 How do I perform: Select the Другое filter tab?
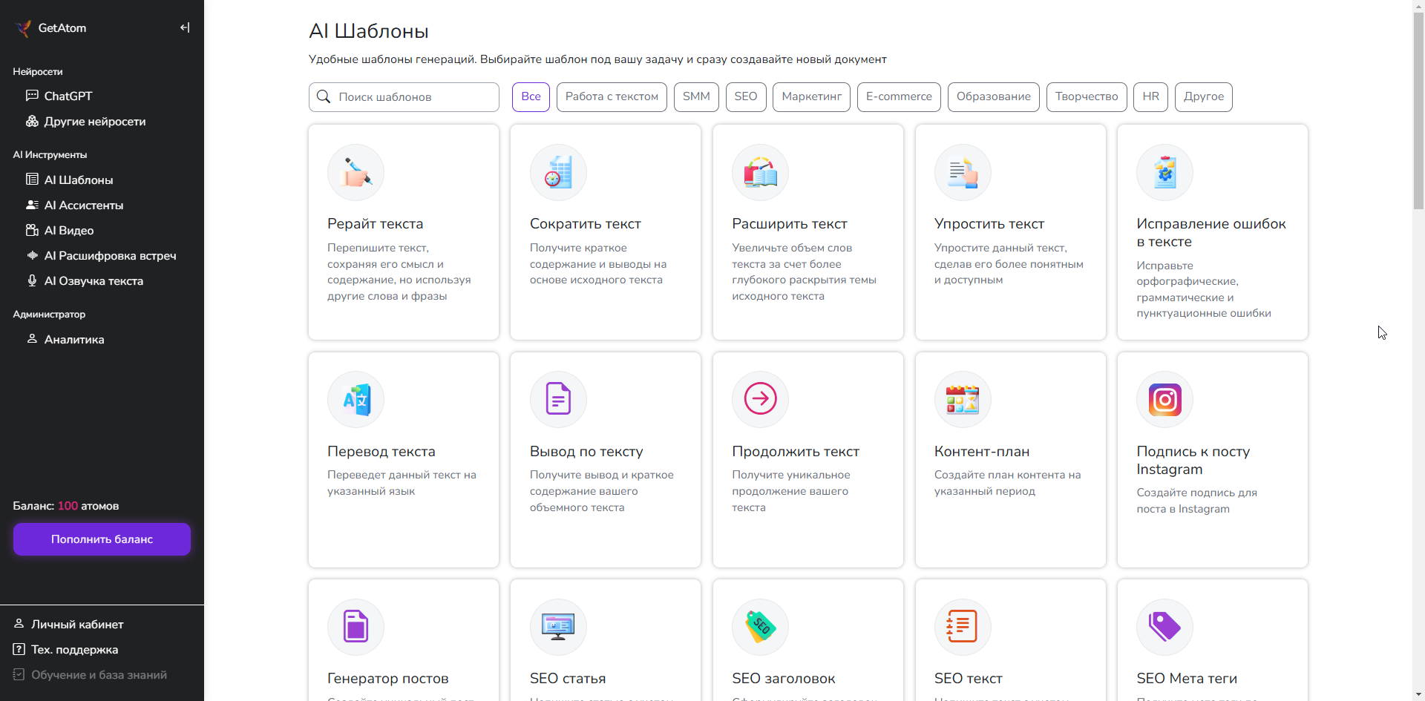[1204, 96]
